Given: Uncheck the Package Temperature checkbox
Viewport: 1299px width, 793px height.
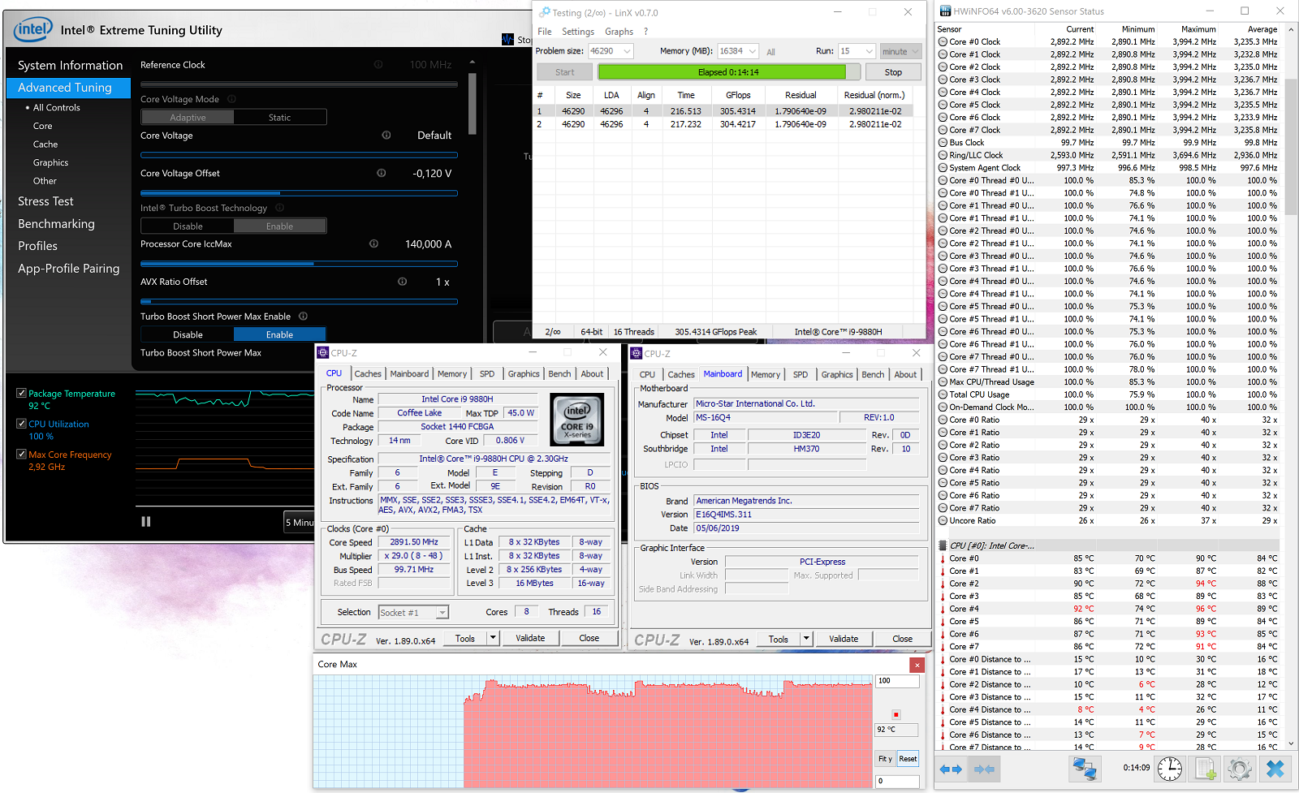Looking at the screenshot, I should (22, 393).
